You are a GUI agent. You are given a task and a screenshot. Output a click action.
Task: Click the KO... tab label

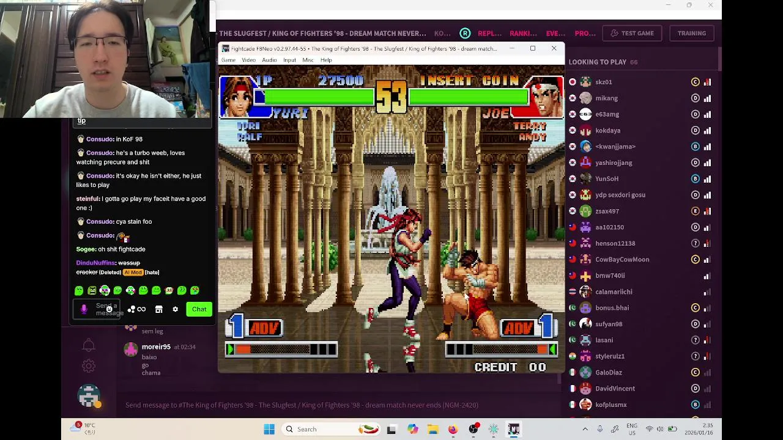pyautogui.click(x=442, y=33)
